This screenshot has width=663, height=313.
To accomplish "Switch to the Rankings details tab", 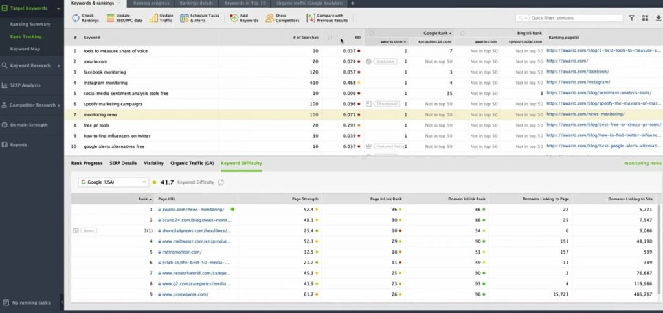I will pos(196,3).
